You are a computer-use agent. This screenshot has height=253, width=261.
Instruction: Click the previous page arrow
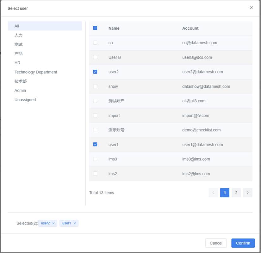pos(213,193)
